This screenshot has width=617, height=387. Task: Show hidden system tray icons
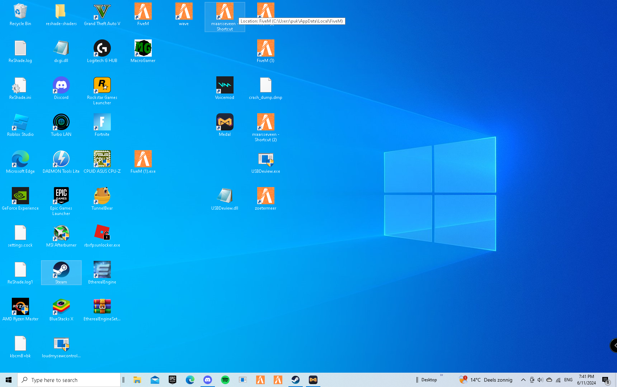[x=523, y=380]
